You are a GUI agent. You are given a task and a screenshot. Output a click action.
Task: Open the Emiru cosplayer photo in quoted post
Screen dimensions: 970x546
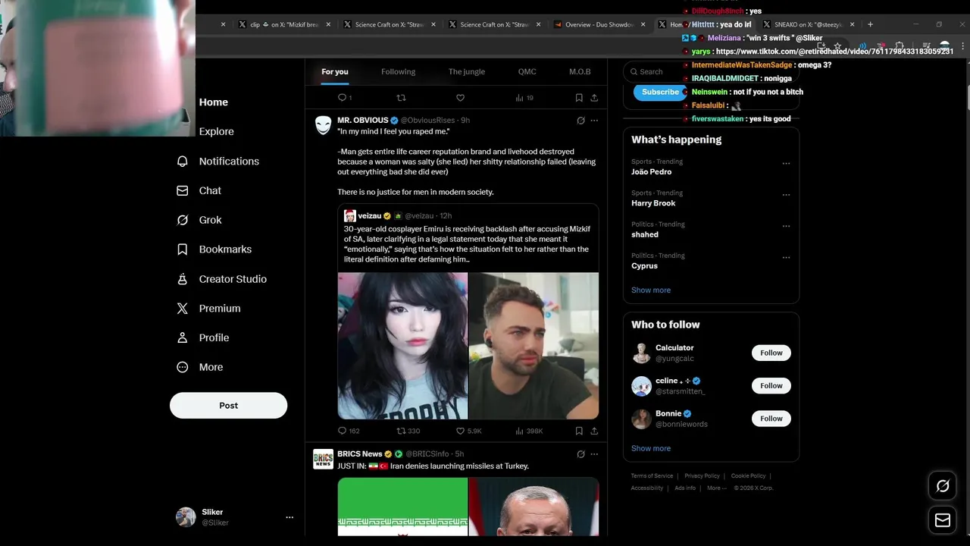[x=402, y=346]
